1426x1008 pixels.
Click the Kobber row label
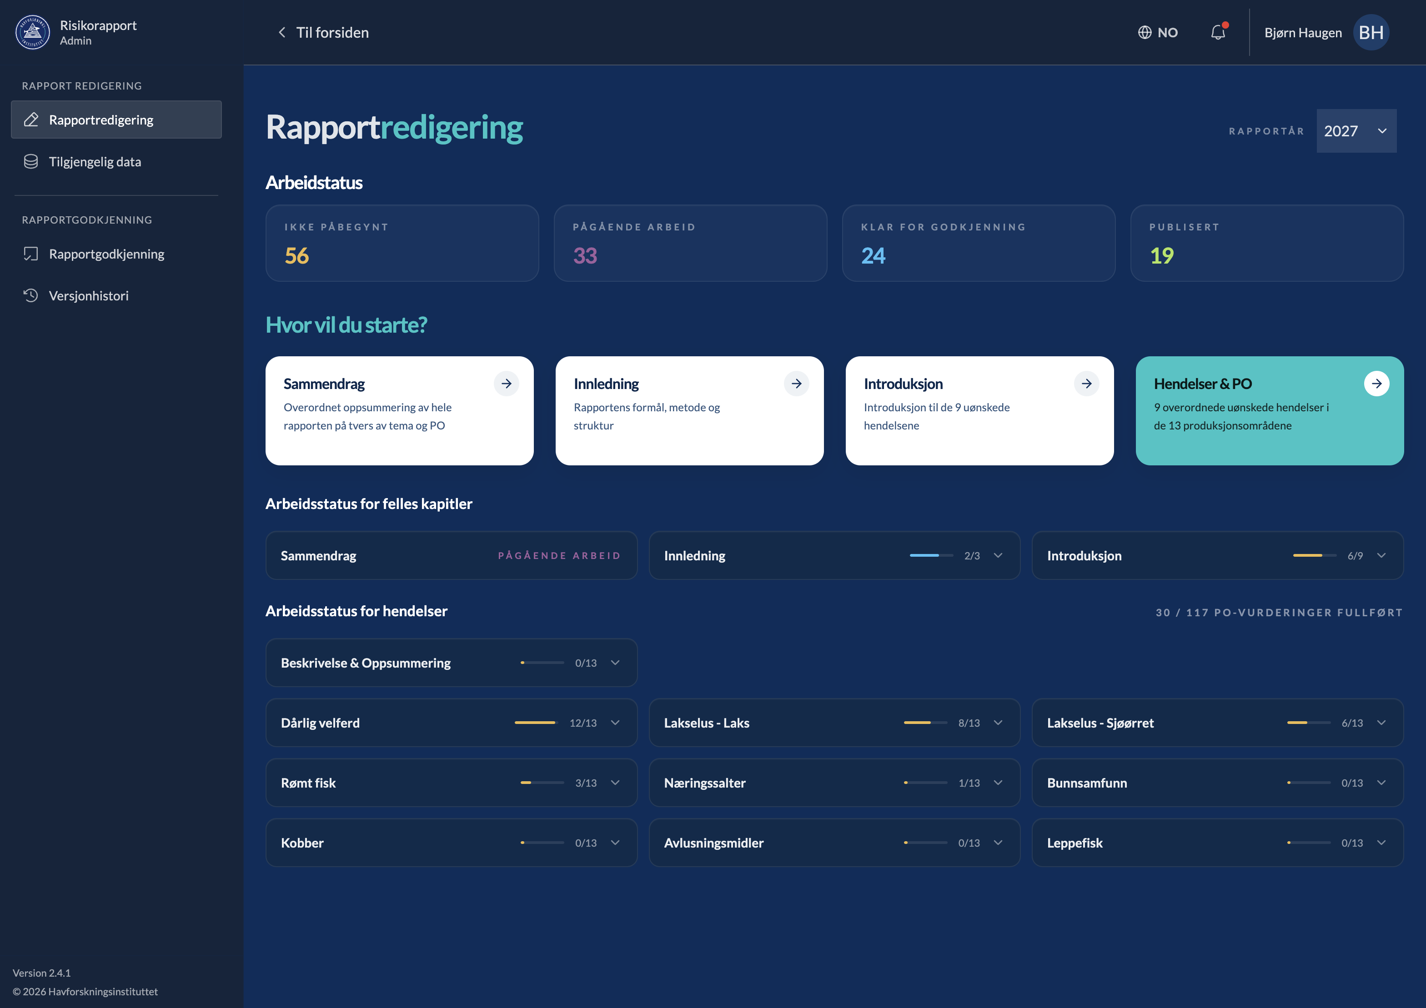pyautogui.click(x=302, y=843)
